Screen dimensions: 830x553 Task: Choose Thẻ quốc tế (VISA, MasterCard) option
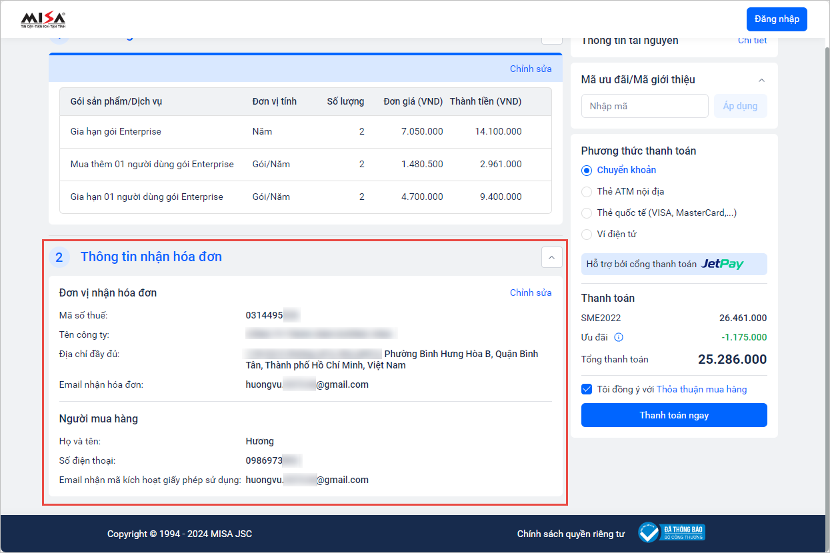587,213
